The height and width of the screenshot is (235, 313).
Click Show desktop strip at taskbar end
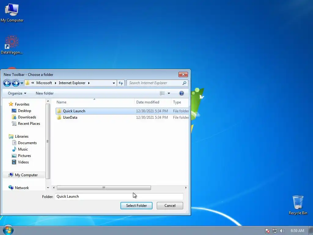[x=311, y=231]
